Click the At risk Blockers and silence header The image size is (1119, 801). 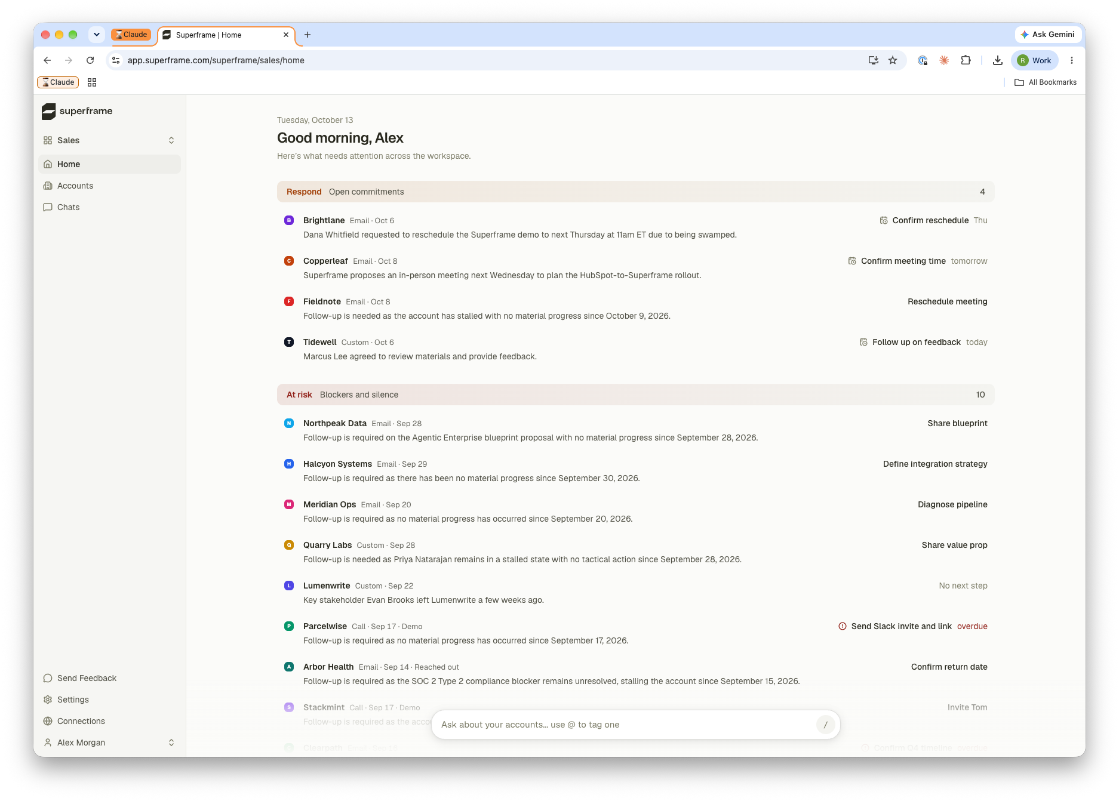635,395
